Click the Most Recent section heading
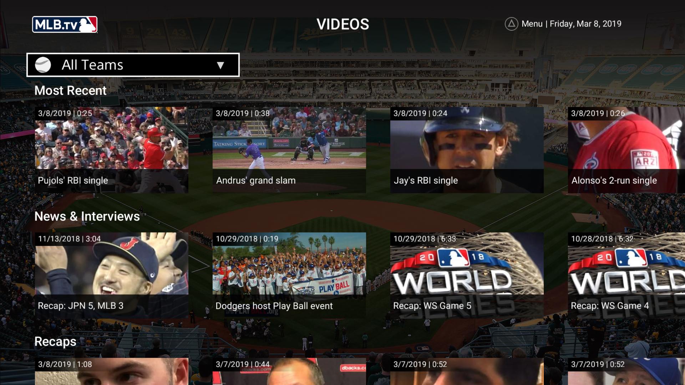 (x=71, y=91)
